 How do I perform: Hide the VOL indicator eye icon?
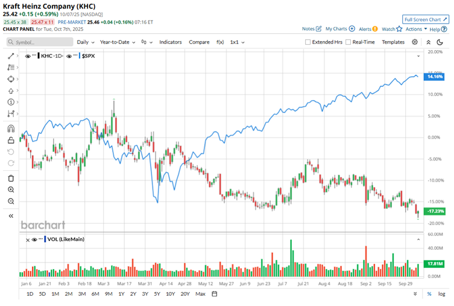[x=34, y=240]
